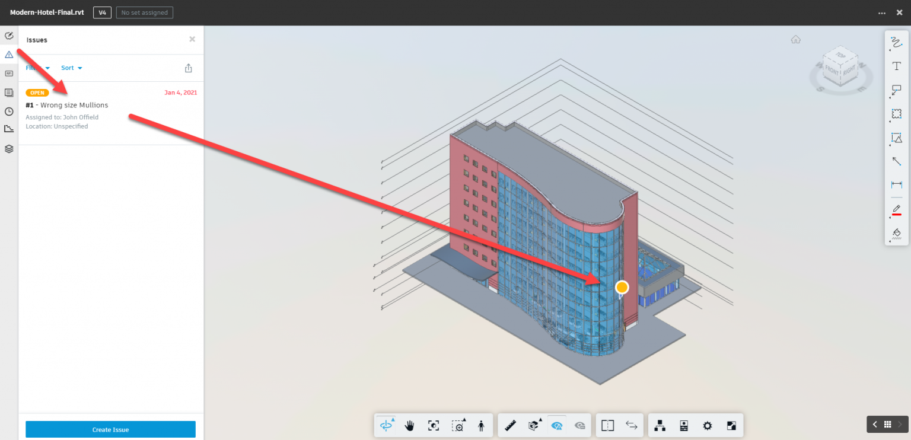Viewport: 911px width, 440px height.
Task: Select the Cloud markup tool
Action: (896, 114)
